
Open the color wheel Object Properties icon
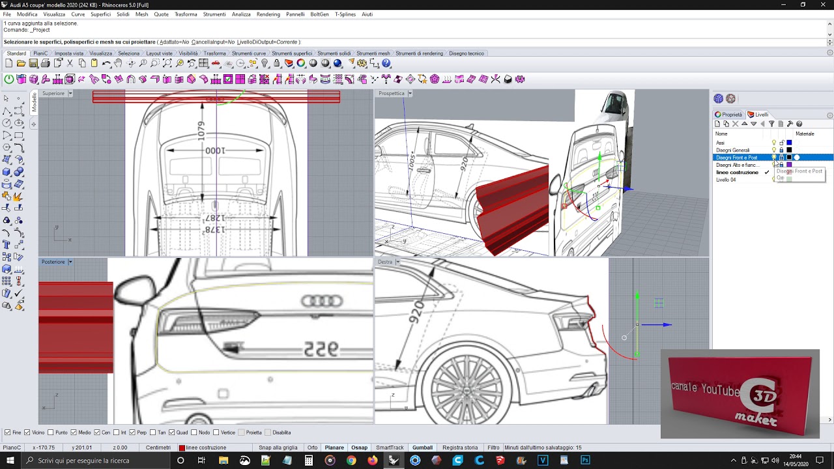(x=301, y=63)
